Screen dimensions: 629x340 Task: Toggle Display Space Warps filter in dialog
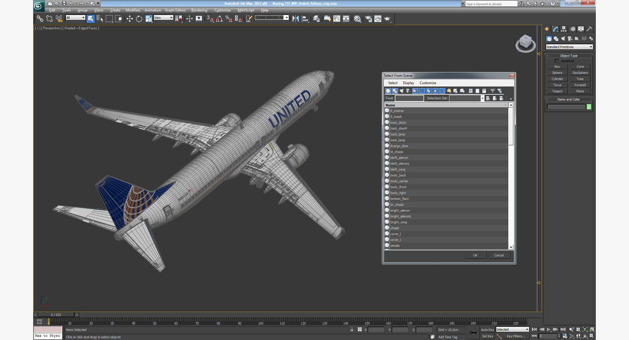(422, 91)
